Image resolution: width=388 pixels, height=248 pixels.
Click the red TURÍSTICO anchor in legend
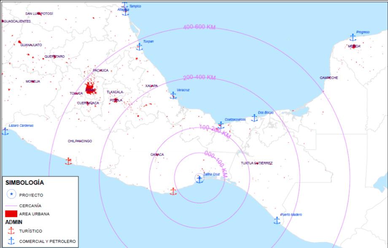[x=11, y=231]
